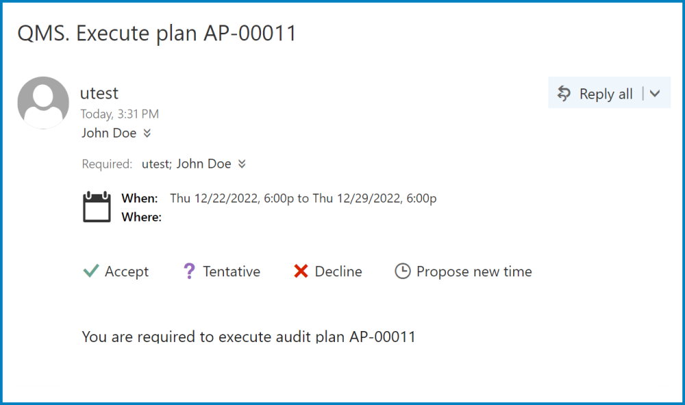The image size is (685, 405).
Task: Propose a new time for the meeting
Action: (474, 272)
